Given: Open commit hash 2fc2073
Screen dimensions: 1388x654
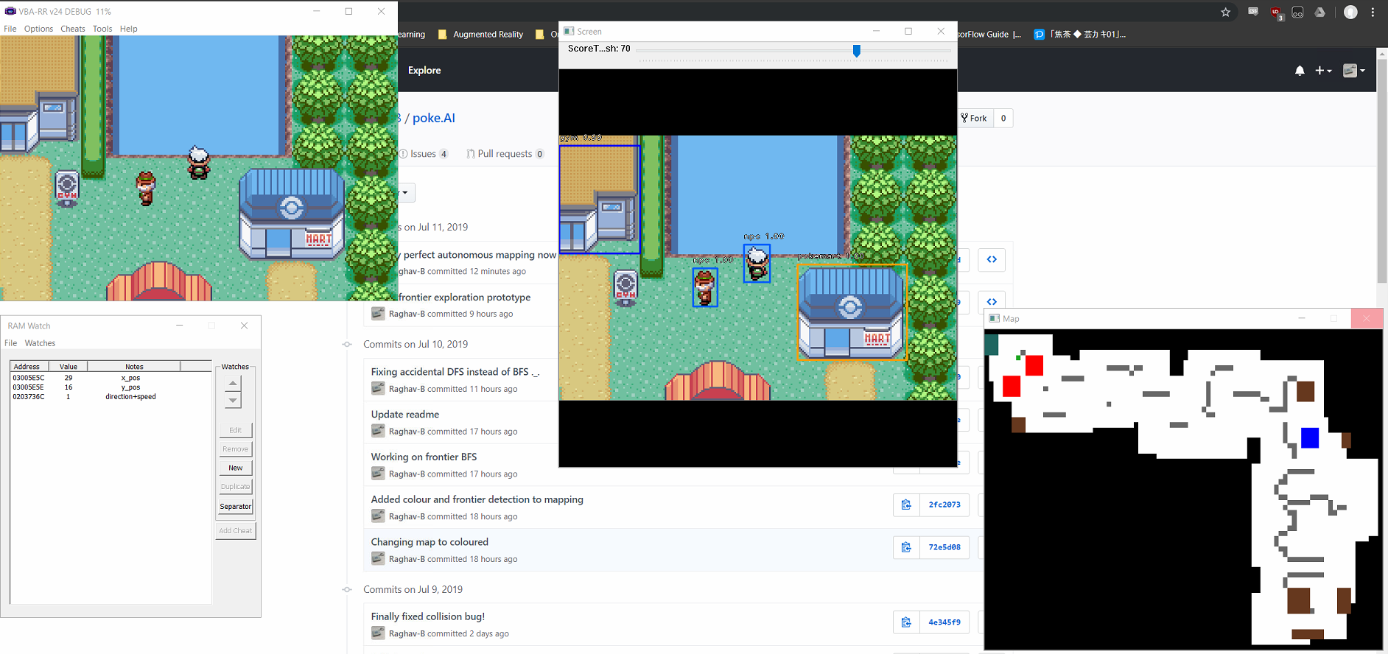Looking at the screenshot, I should tap(944, 504).
